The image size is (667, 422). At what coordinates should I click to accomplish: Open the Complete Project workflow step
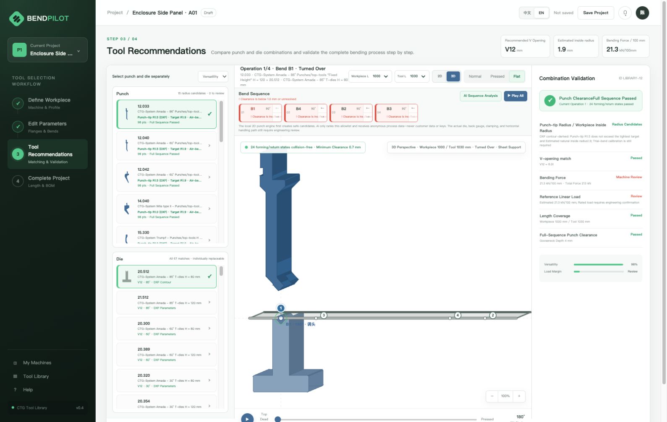pos(47,182)
